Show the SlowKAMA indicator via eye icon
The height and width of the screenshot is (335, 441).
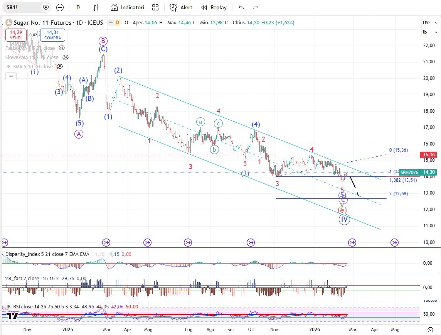click(65, 57)
